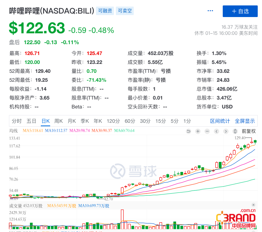The height and width of the screenshot is (232, 262).
Task: Click the chart reset (undo) icon
Action: coord(189,131)
